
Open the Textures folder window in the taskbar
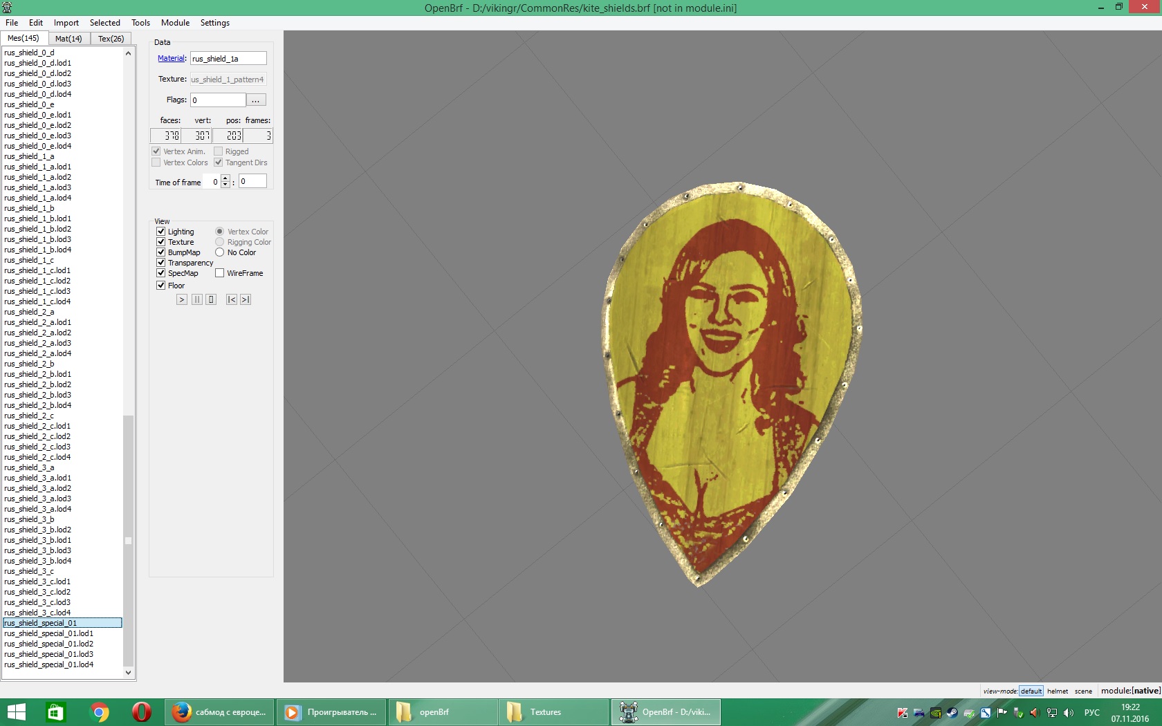click(554, 712)
